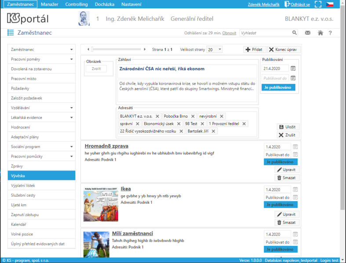The image size is (346, 263).
Task: Expand Pracovní poměry sidebar section
Action: point(72,59)
